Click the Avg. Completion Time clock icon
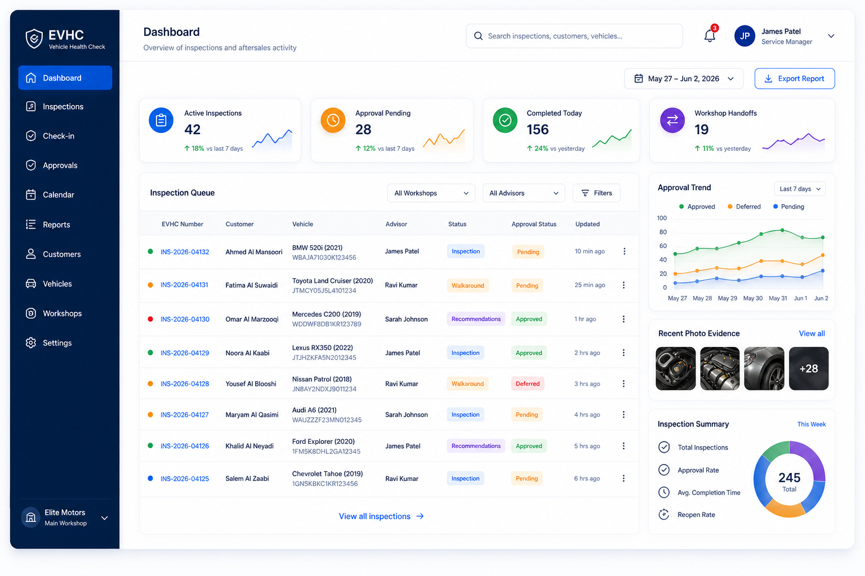Screen dimensions: 865x576 click(x=664, y=492)
